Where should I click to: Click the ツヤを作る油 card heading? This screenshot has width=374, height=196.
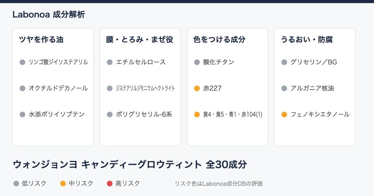pos(41,40)
